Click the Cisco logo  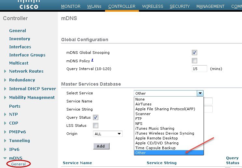pos(29,5)
